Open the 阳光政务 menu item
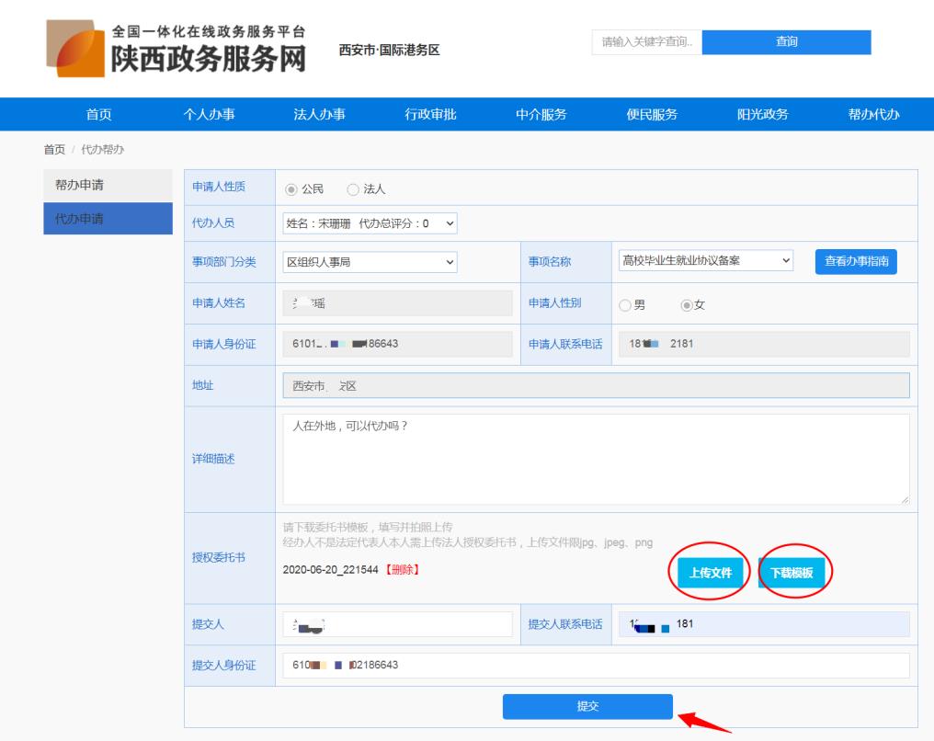This screenshot has height=741, width=934. tap(764, 113)
